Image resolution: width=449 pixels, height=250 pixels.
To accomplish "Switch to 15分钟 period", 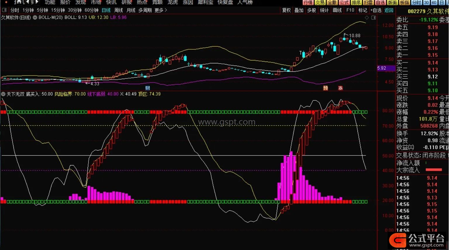I will coord(58,10).
